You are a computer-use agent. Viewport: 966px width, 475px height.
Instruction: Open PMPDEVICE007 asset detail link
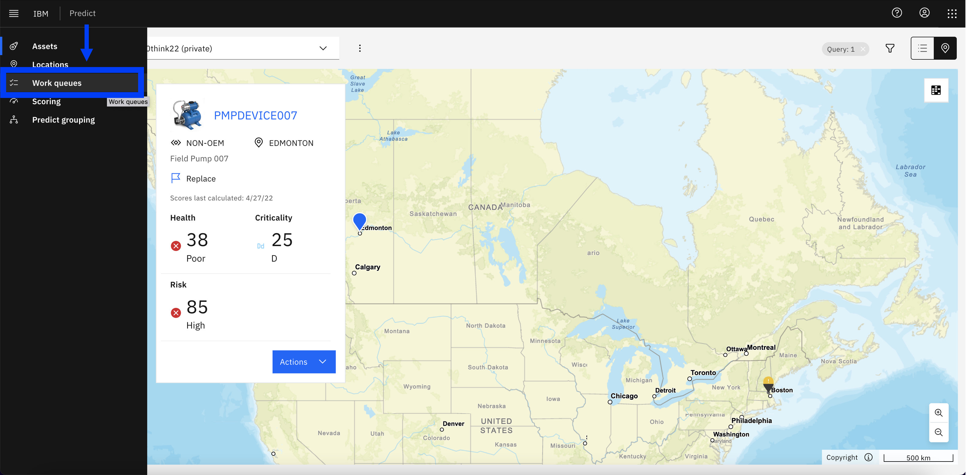point(256,115)
